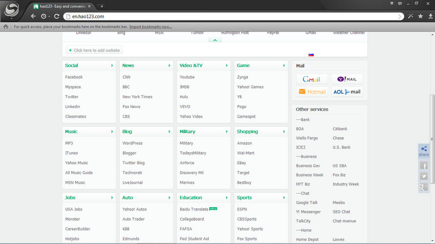Open the Sports category heading

[x=244, y=197]
